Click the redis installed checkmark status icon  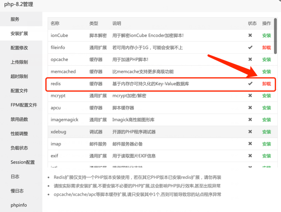click(250, 84)
